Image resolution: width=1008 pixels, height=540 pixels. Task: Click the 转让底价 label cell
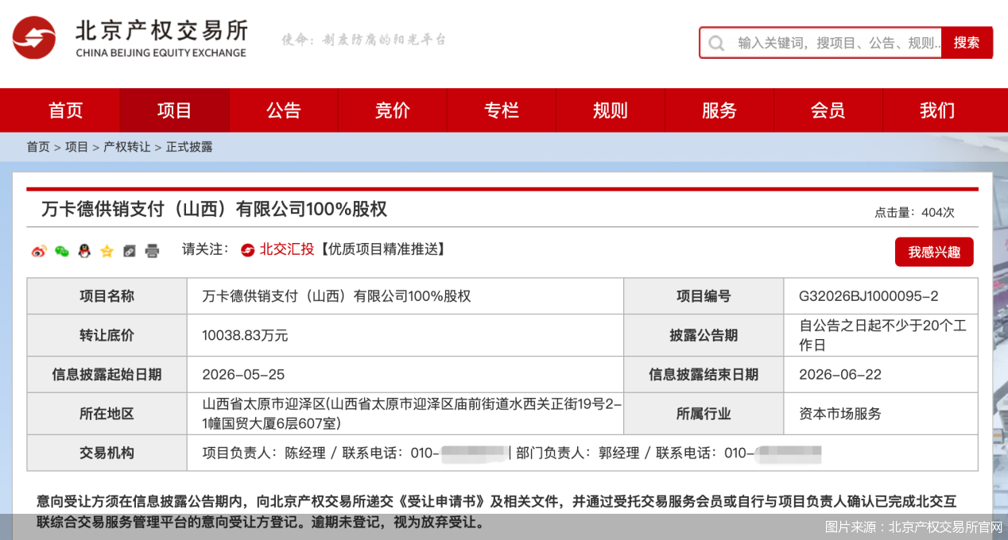[x=107, y=335]
